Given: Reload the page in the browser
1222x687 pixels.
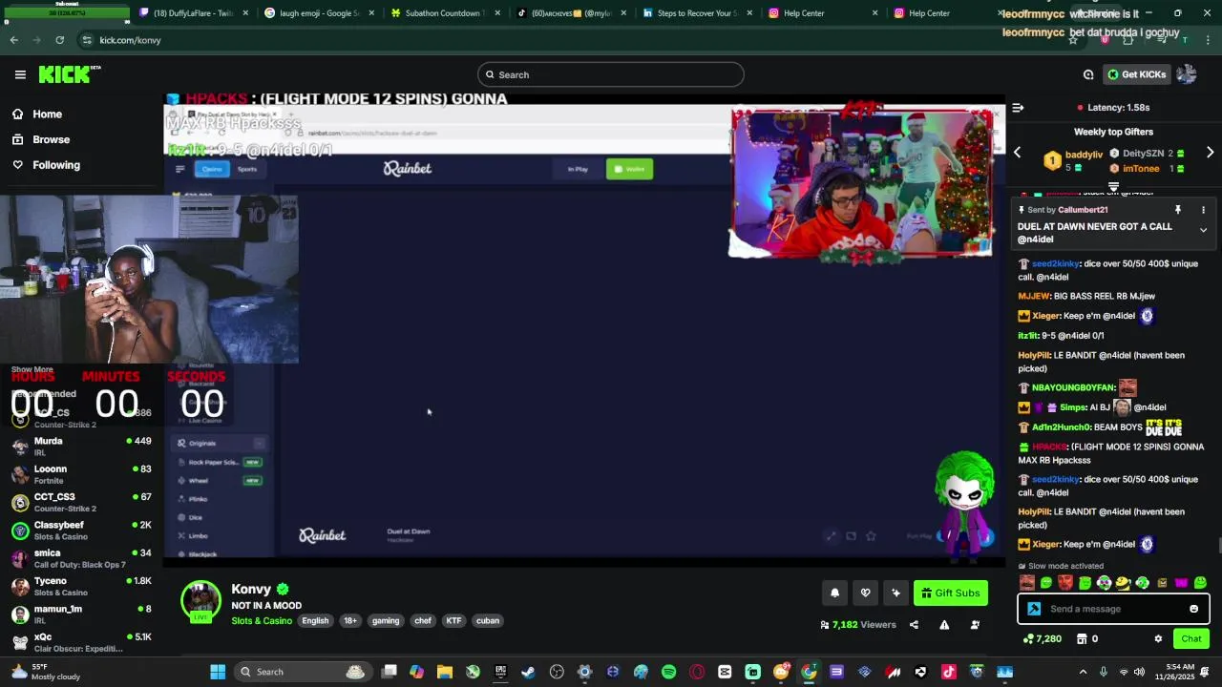Looking at the screenshot, I should tap(59, 40).
